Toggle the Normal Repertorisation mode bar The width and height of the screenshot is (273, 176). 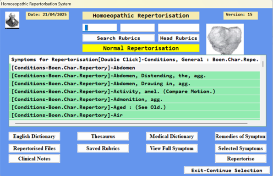(x=141, y=48)
